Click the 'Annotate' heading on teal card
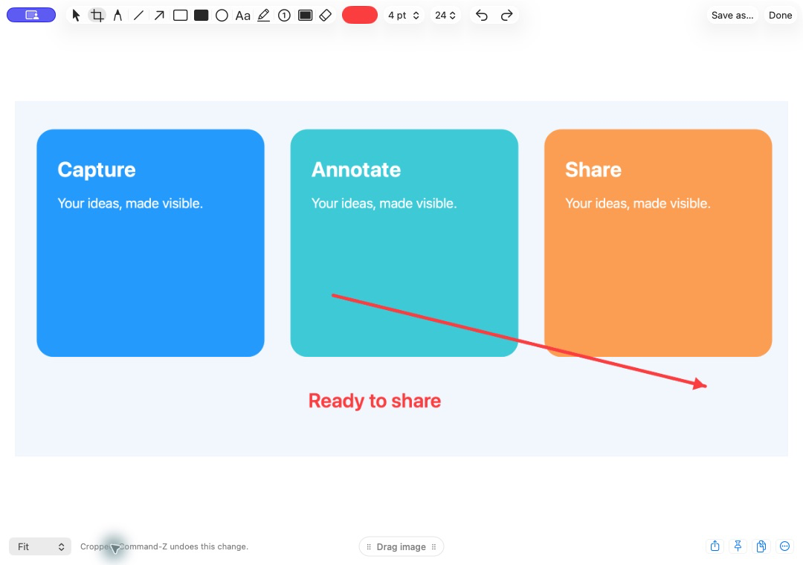803x565 pixels. tap(356, 169)
